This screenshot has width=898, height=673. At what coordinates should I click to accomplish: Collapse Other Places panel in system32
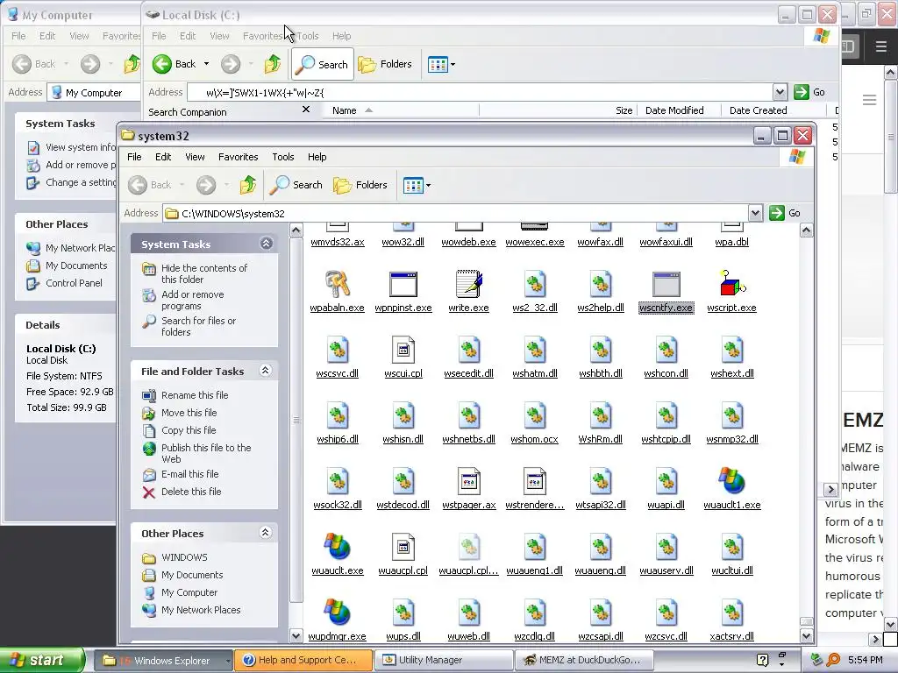pos(265,533)
